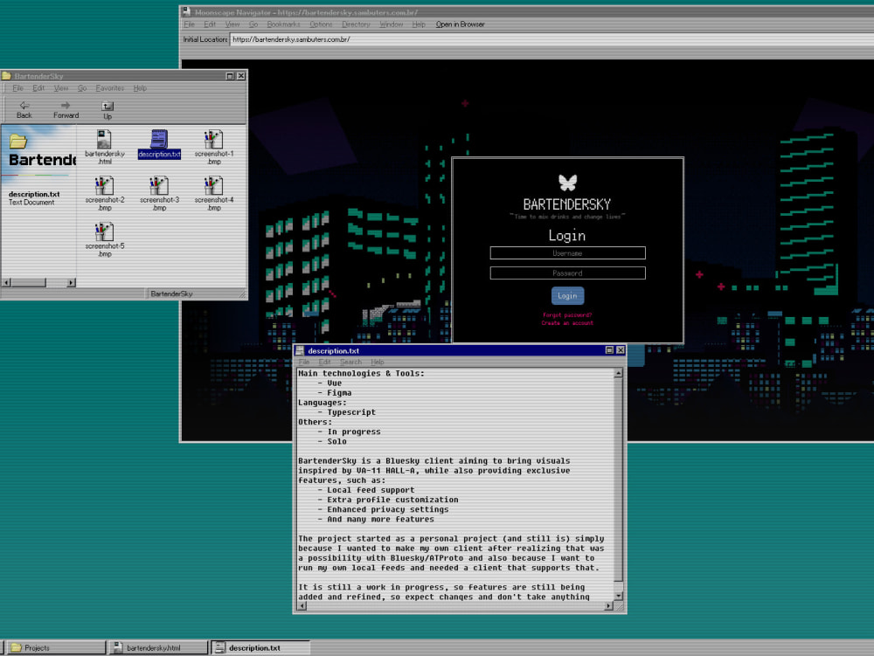
Task: Focus the Username input field
Action: (x=567, y=252)
